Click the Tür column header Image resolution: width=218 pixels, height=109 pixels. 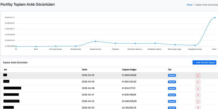[170, 70]
